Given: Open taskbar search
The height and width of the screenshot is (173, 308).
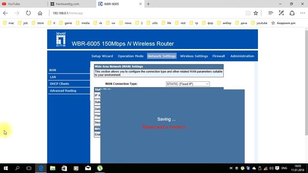Looking at the screenshot, I should point(17,168).
